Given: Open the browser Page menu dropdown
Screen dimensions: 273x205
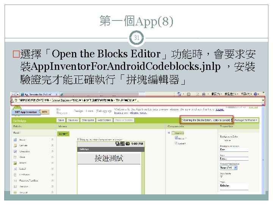Looking at the screenshot, I should pyautogui.click(x=217, y=94).
